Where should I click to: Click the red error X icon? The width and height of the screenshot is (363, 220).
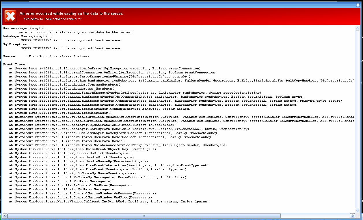(11, 16)
